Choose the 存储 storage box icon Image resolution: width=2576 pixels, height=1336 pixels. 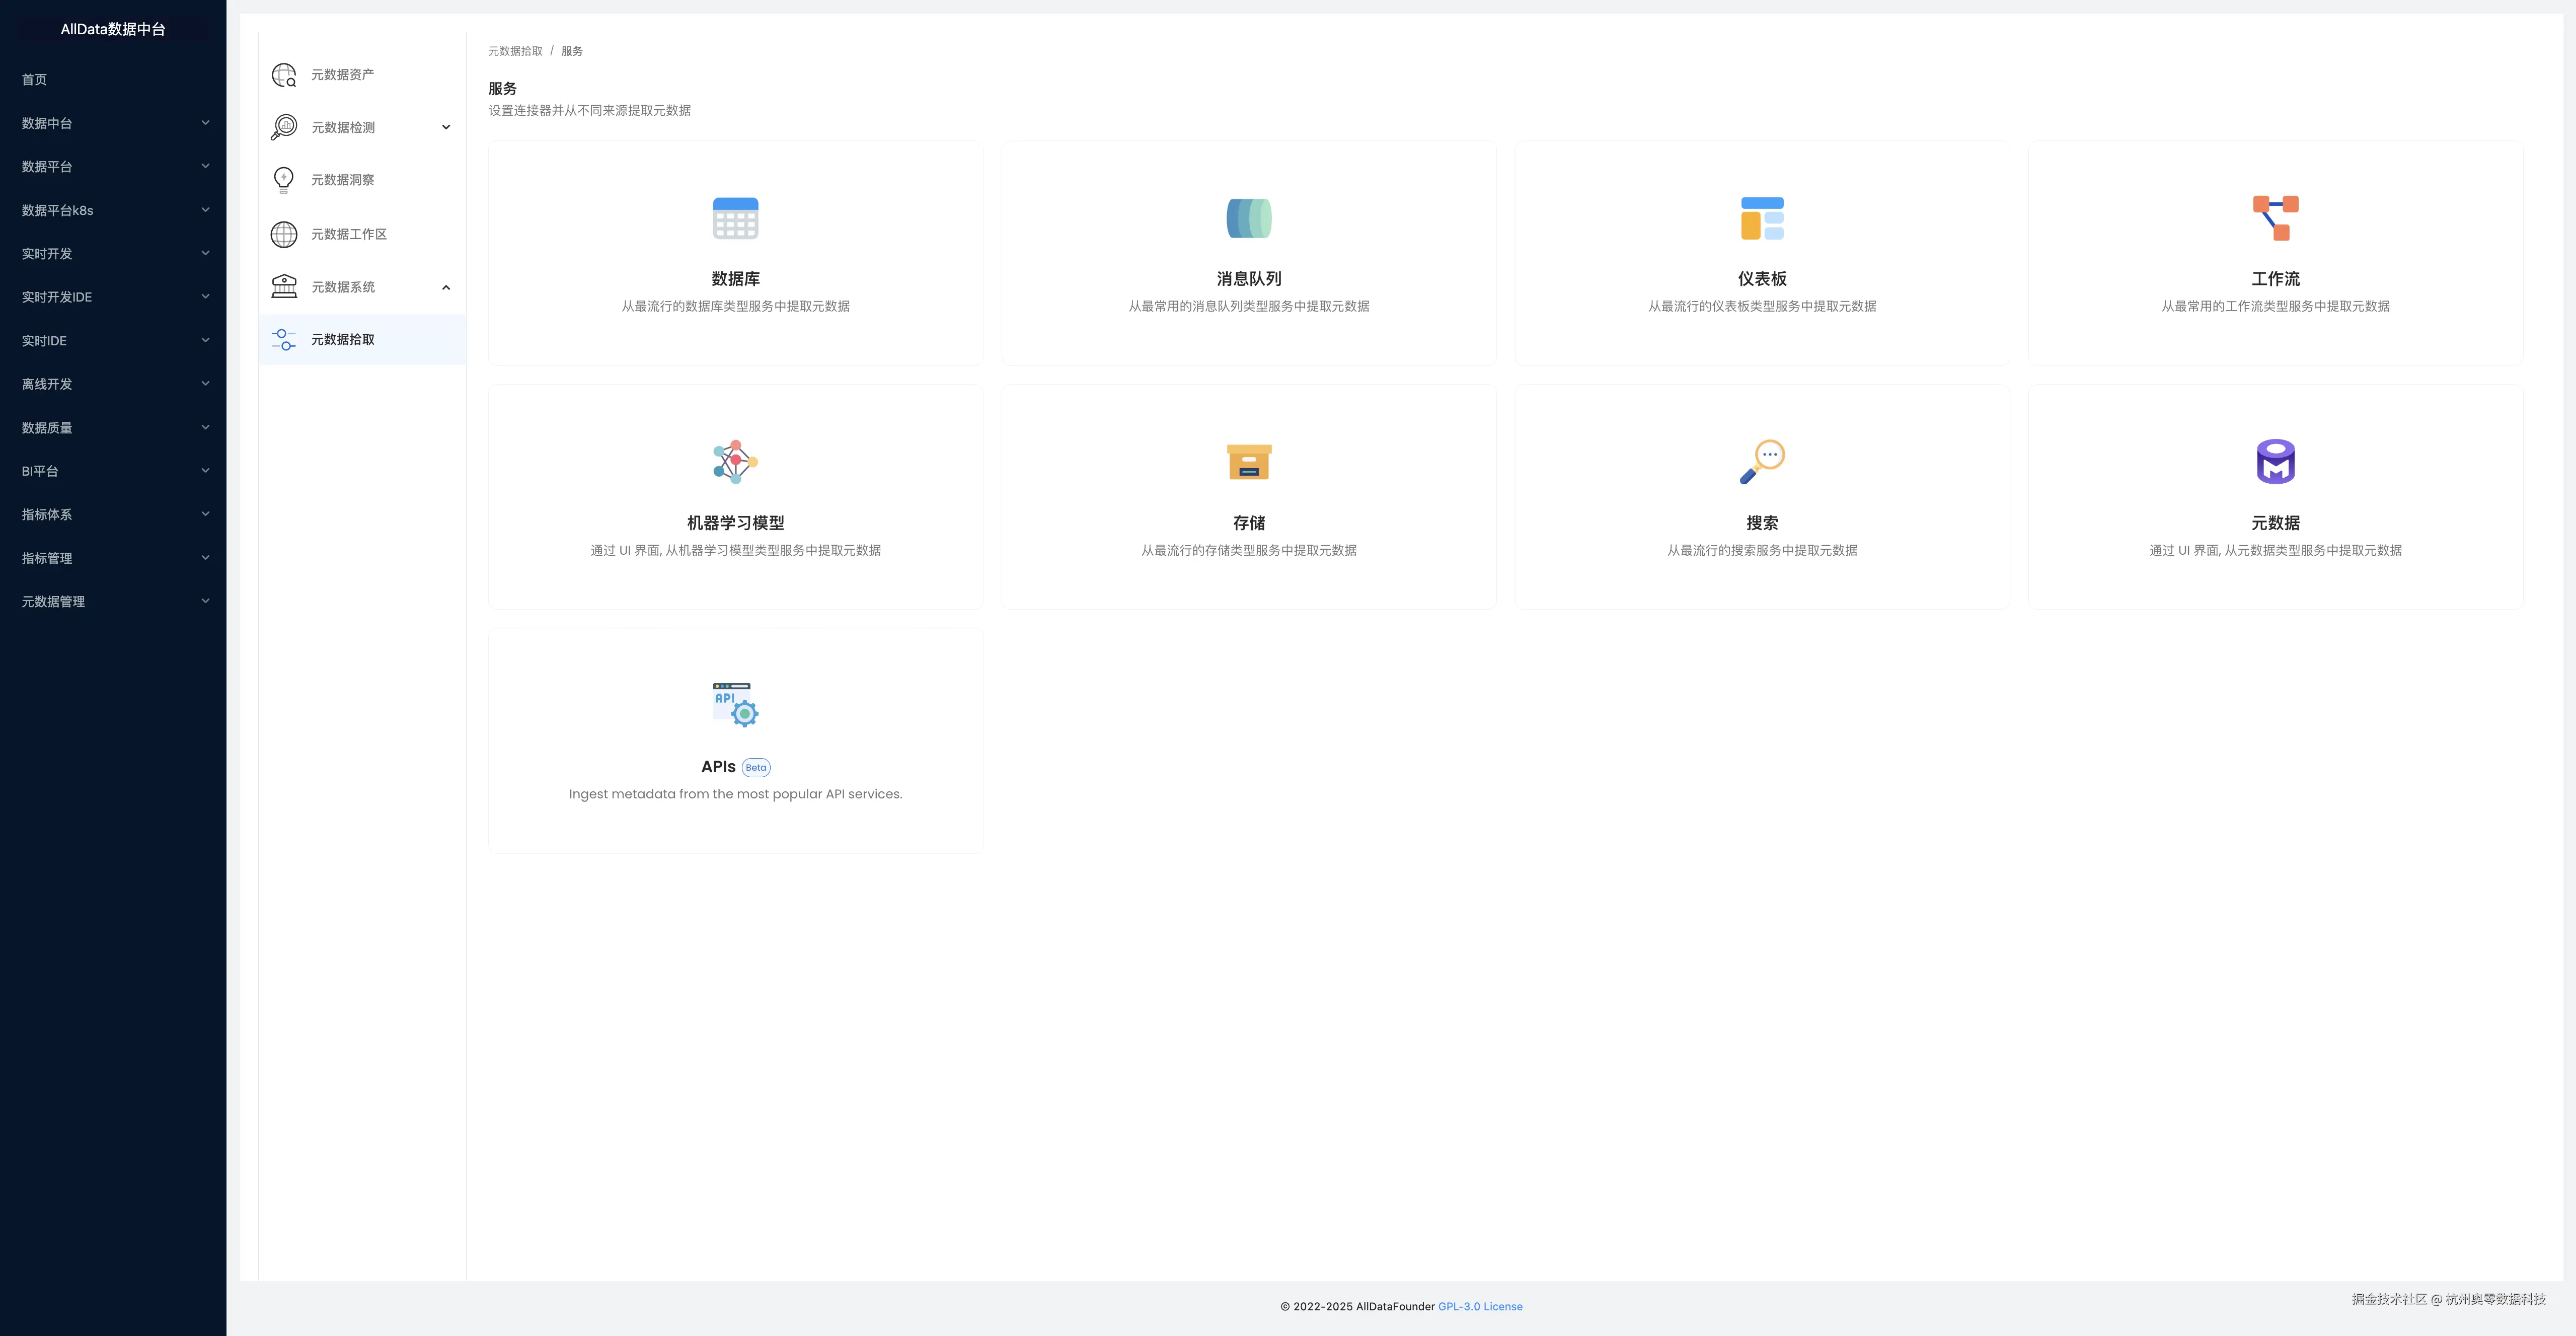[1248, 462]
